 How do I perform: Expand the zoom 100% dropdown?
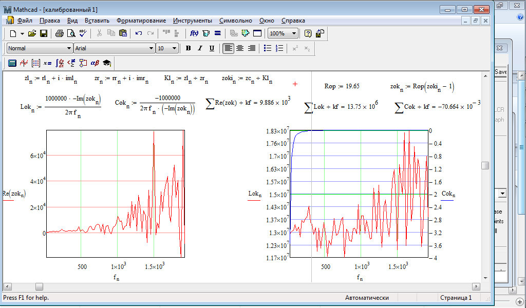pos(294,33)
